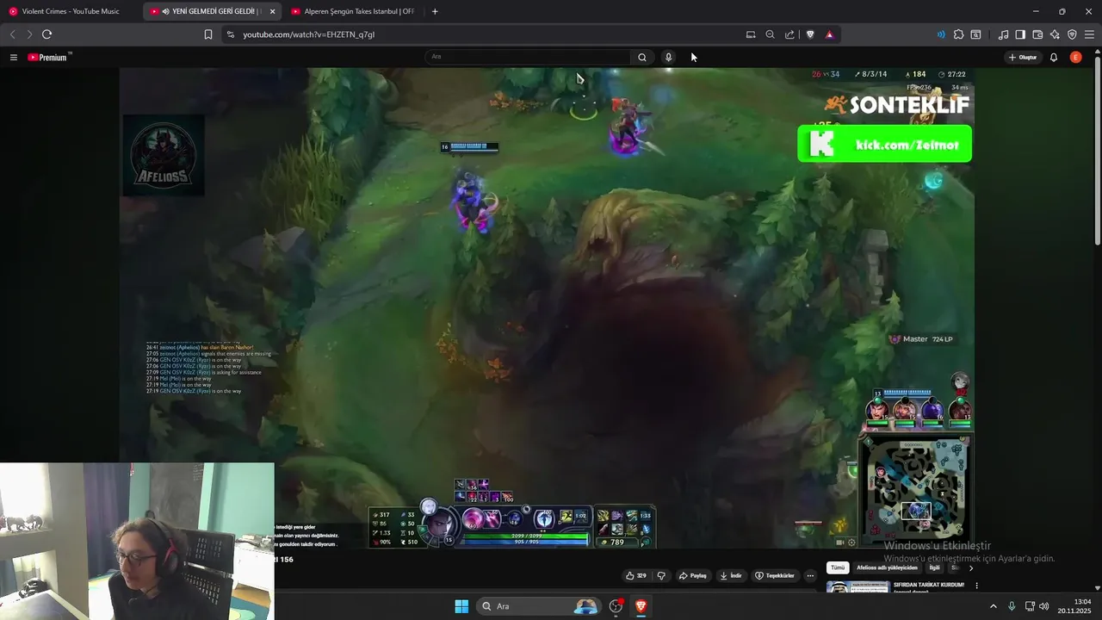Click the Paylaş share button
The image size is (1102, 620).
pyautogui.click(x=693, y=575)
